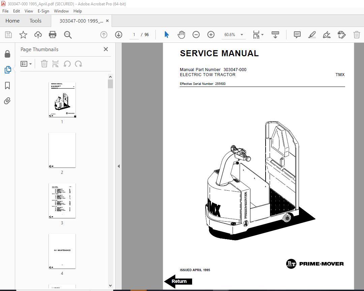Open thumbnail options dropdown menu
This screenshot has width=364, height=291.
(x=26, y=64)
